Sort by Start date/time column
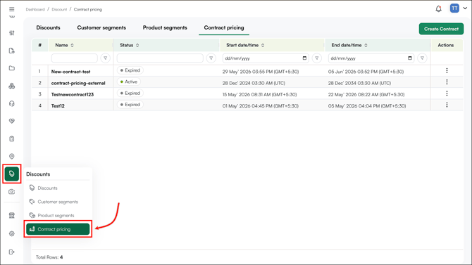This screenshot has height=265, width=472. [263, 46]
